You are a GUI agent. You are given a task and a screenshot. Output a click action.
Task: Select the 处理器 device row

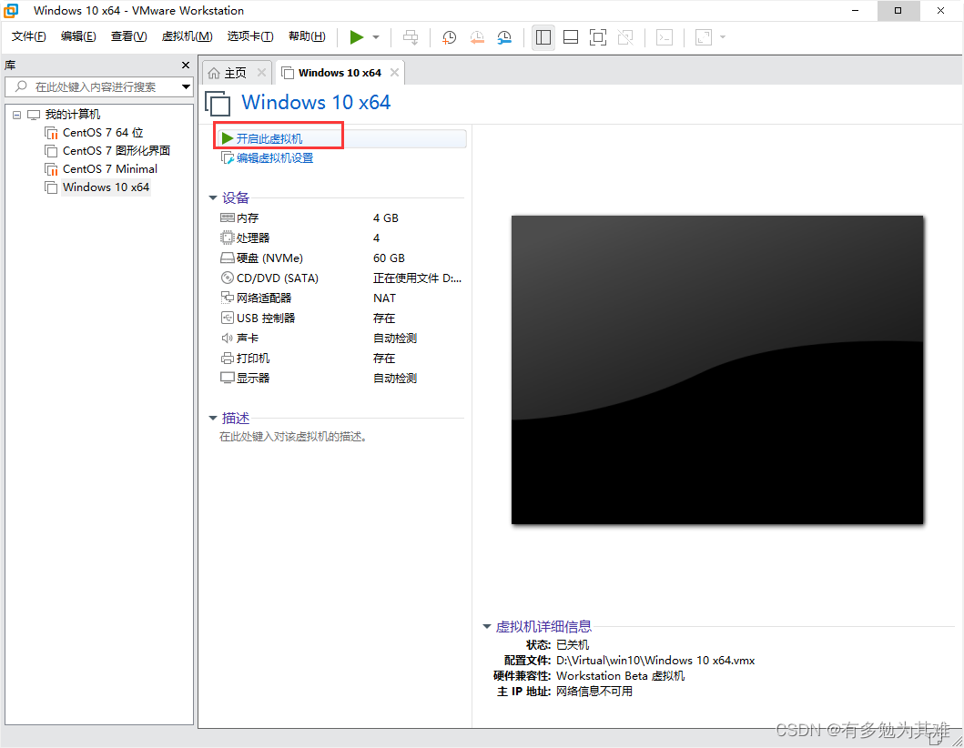pos(341,238)
